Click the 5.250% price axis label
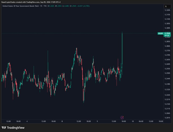This screenshot has height=132, width=173. (x=167, y=73)
